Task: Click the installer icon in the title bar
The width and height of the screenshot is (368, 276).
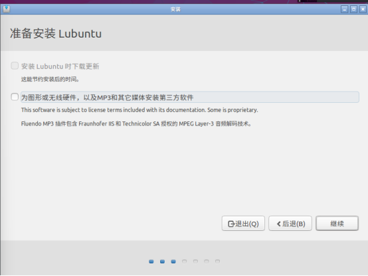Action: click(7, 9)
